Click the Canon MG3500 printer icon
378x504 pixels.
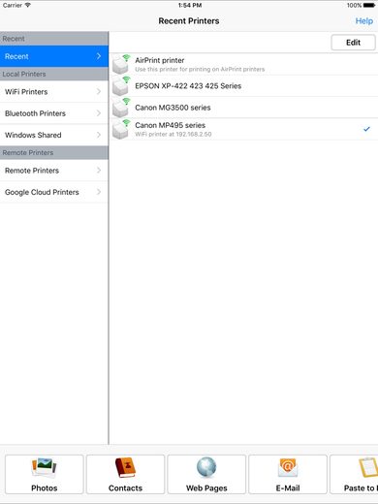point(121,108)
